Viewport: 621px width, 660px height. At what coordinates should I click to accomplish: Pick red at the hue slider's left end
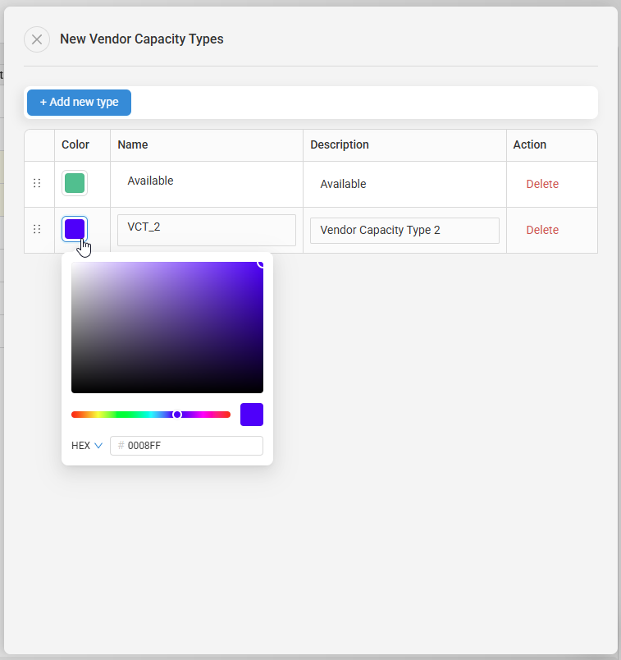(x=74, y=415)
